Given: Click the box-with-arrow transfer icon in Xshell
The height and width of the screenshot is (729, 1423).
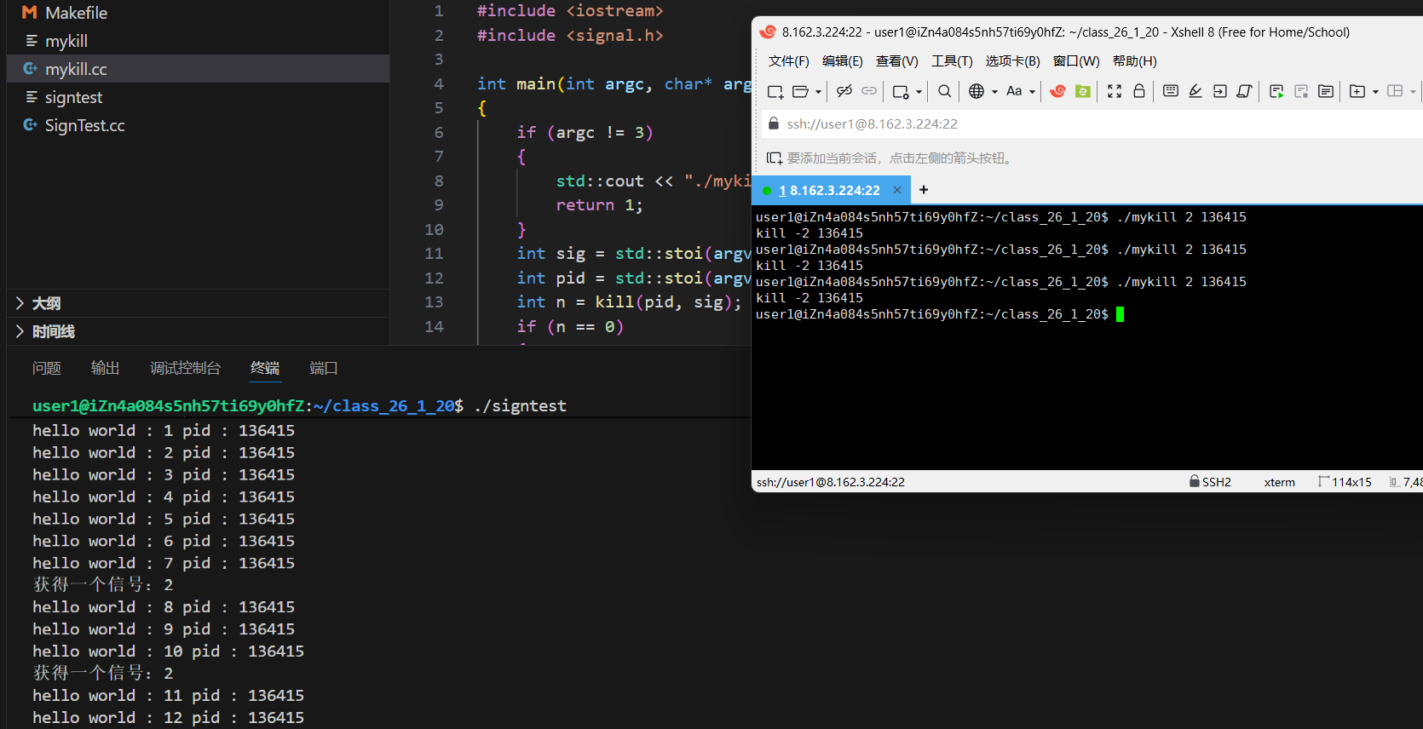Looking at the screenshot, I should 1220,91.
